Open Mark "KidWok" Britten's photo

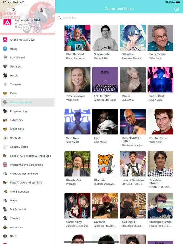(133, 122)
